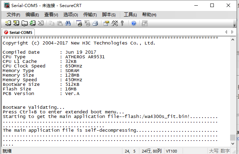This screenshot has width=239, height=154.
Task: Click the red disconnected icon on Serial-COM5 tab
Action: (x=6, y=32)
